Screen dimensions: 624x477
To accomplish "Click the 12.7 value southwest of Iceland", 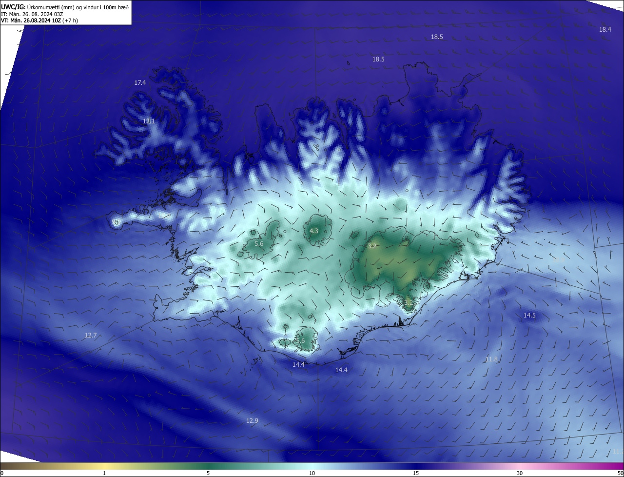I will [x=91, y=336].
